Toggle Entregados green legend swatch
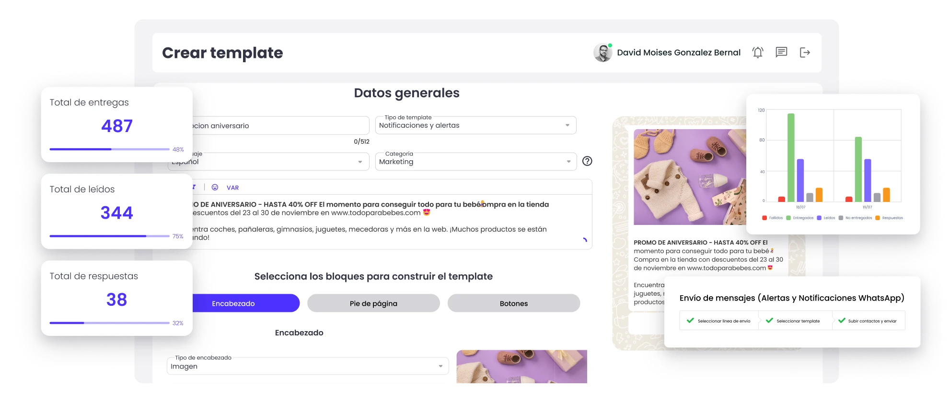 788,218
